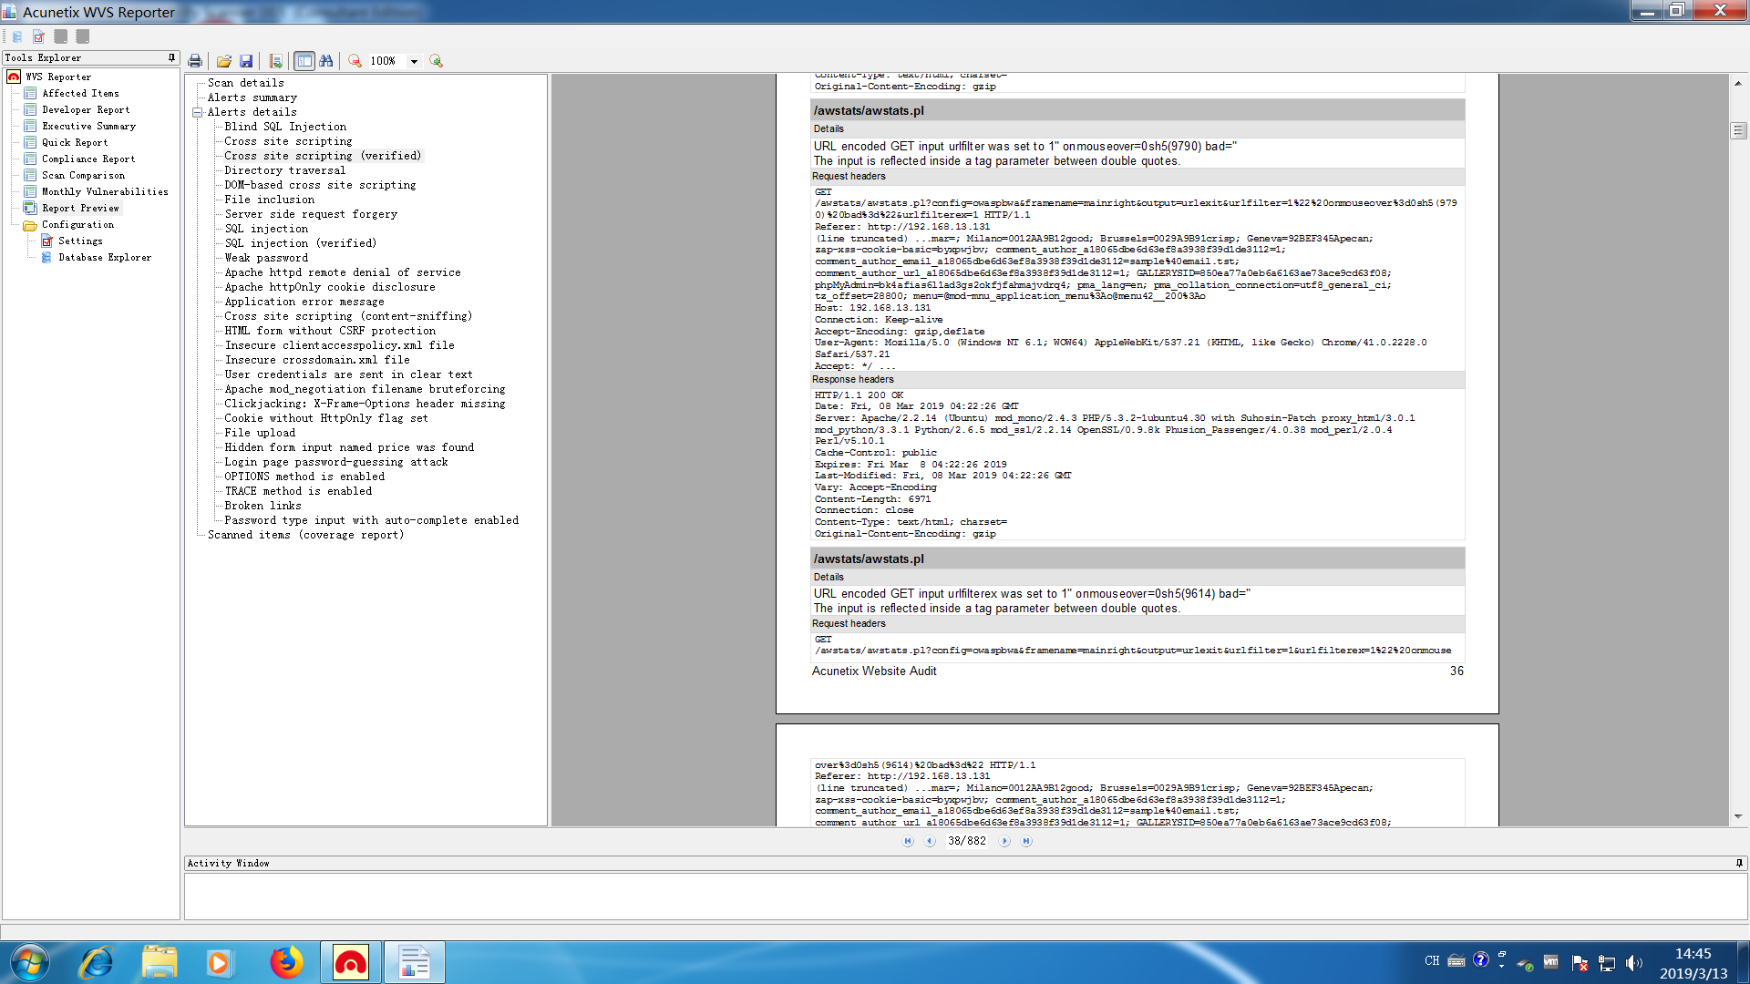The width and height of the screenshot is (1750, 984).
Task: Launch Internet Explorer from taskbar
Action: pyautogui.click(x=96, y=962)
